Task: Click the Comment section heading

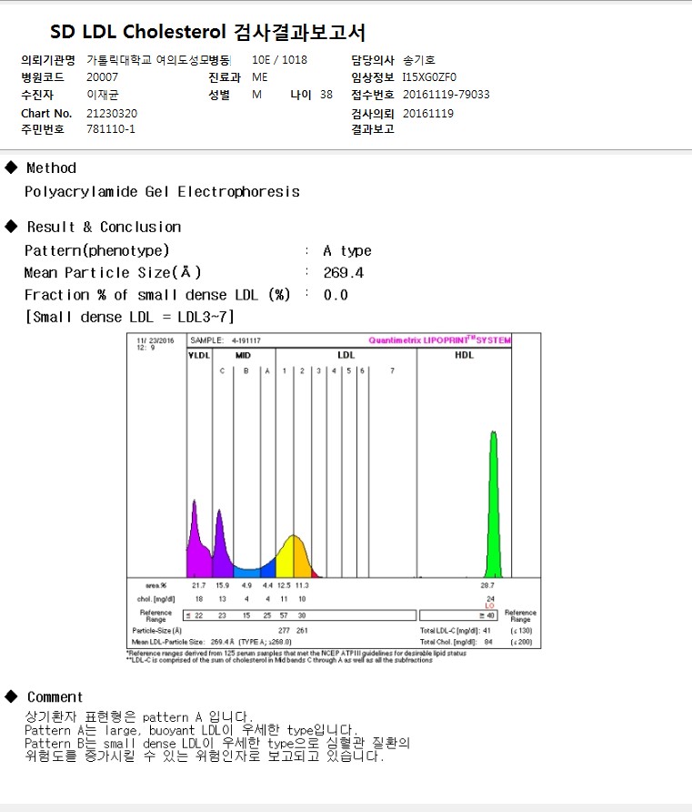Action: tap(55, 697)
